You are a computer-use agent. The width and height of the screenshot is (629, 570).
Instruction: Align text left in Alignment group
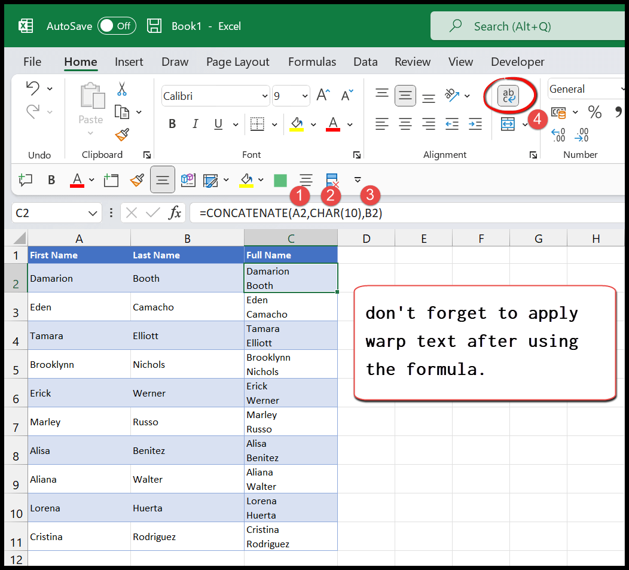pos(382,124)
